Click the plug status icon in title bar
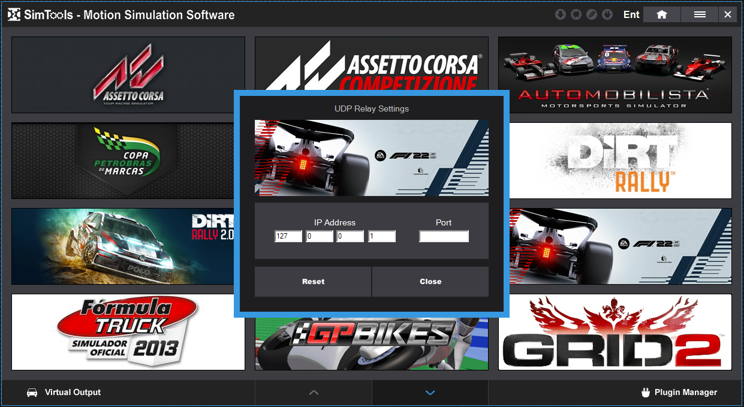 (x=607, y=14)
